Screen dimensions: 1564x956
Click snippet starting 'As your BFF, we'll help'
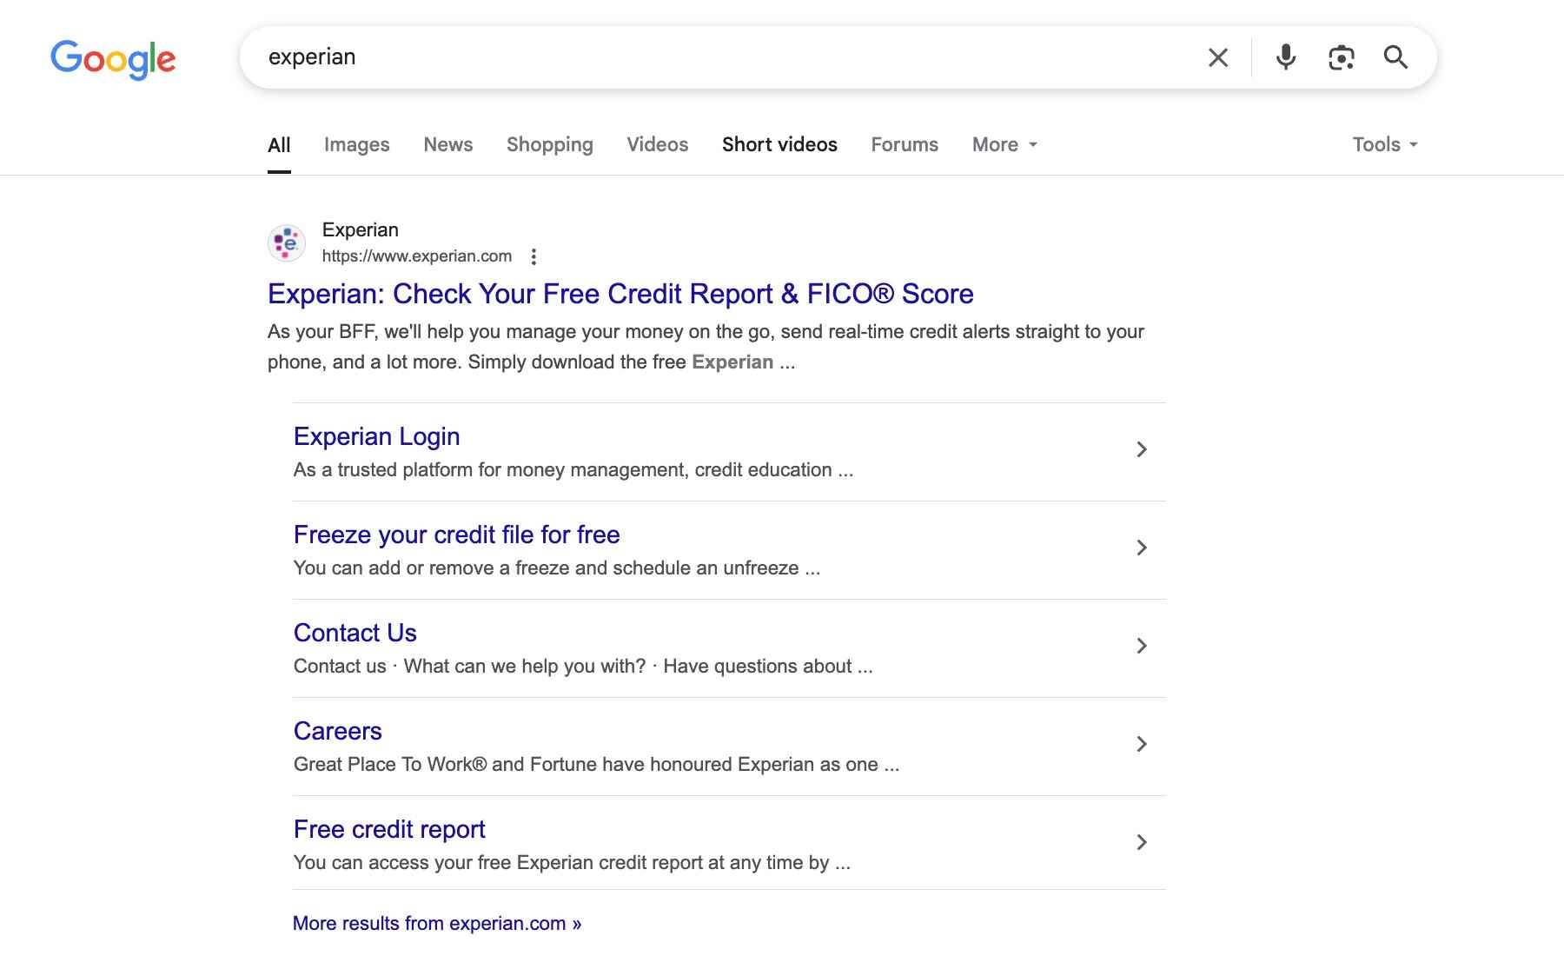(706, 347)
